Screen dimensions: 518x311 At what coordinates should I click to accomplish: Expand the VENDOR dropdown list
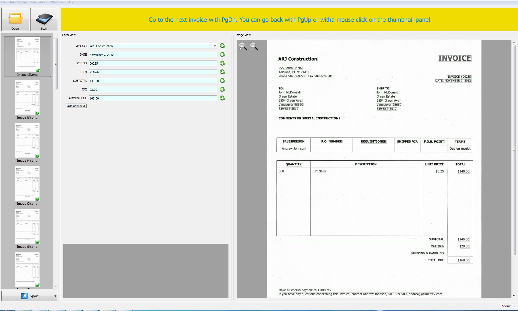click(215, 46)
